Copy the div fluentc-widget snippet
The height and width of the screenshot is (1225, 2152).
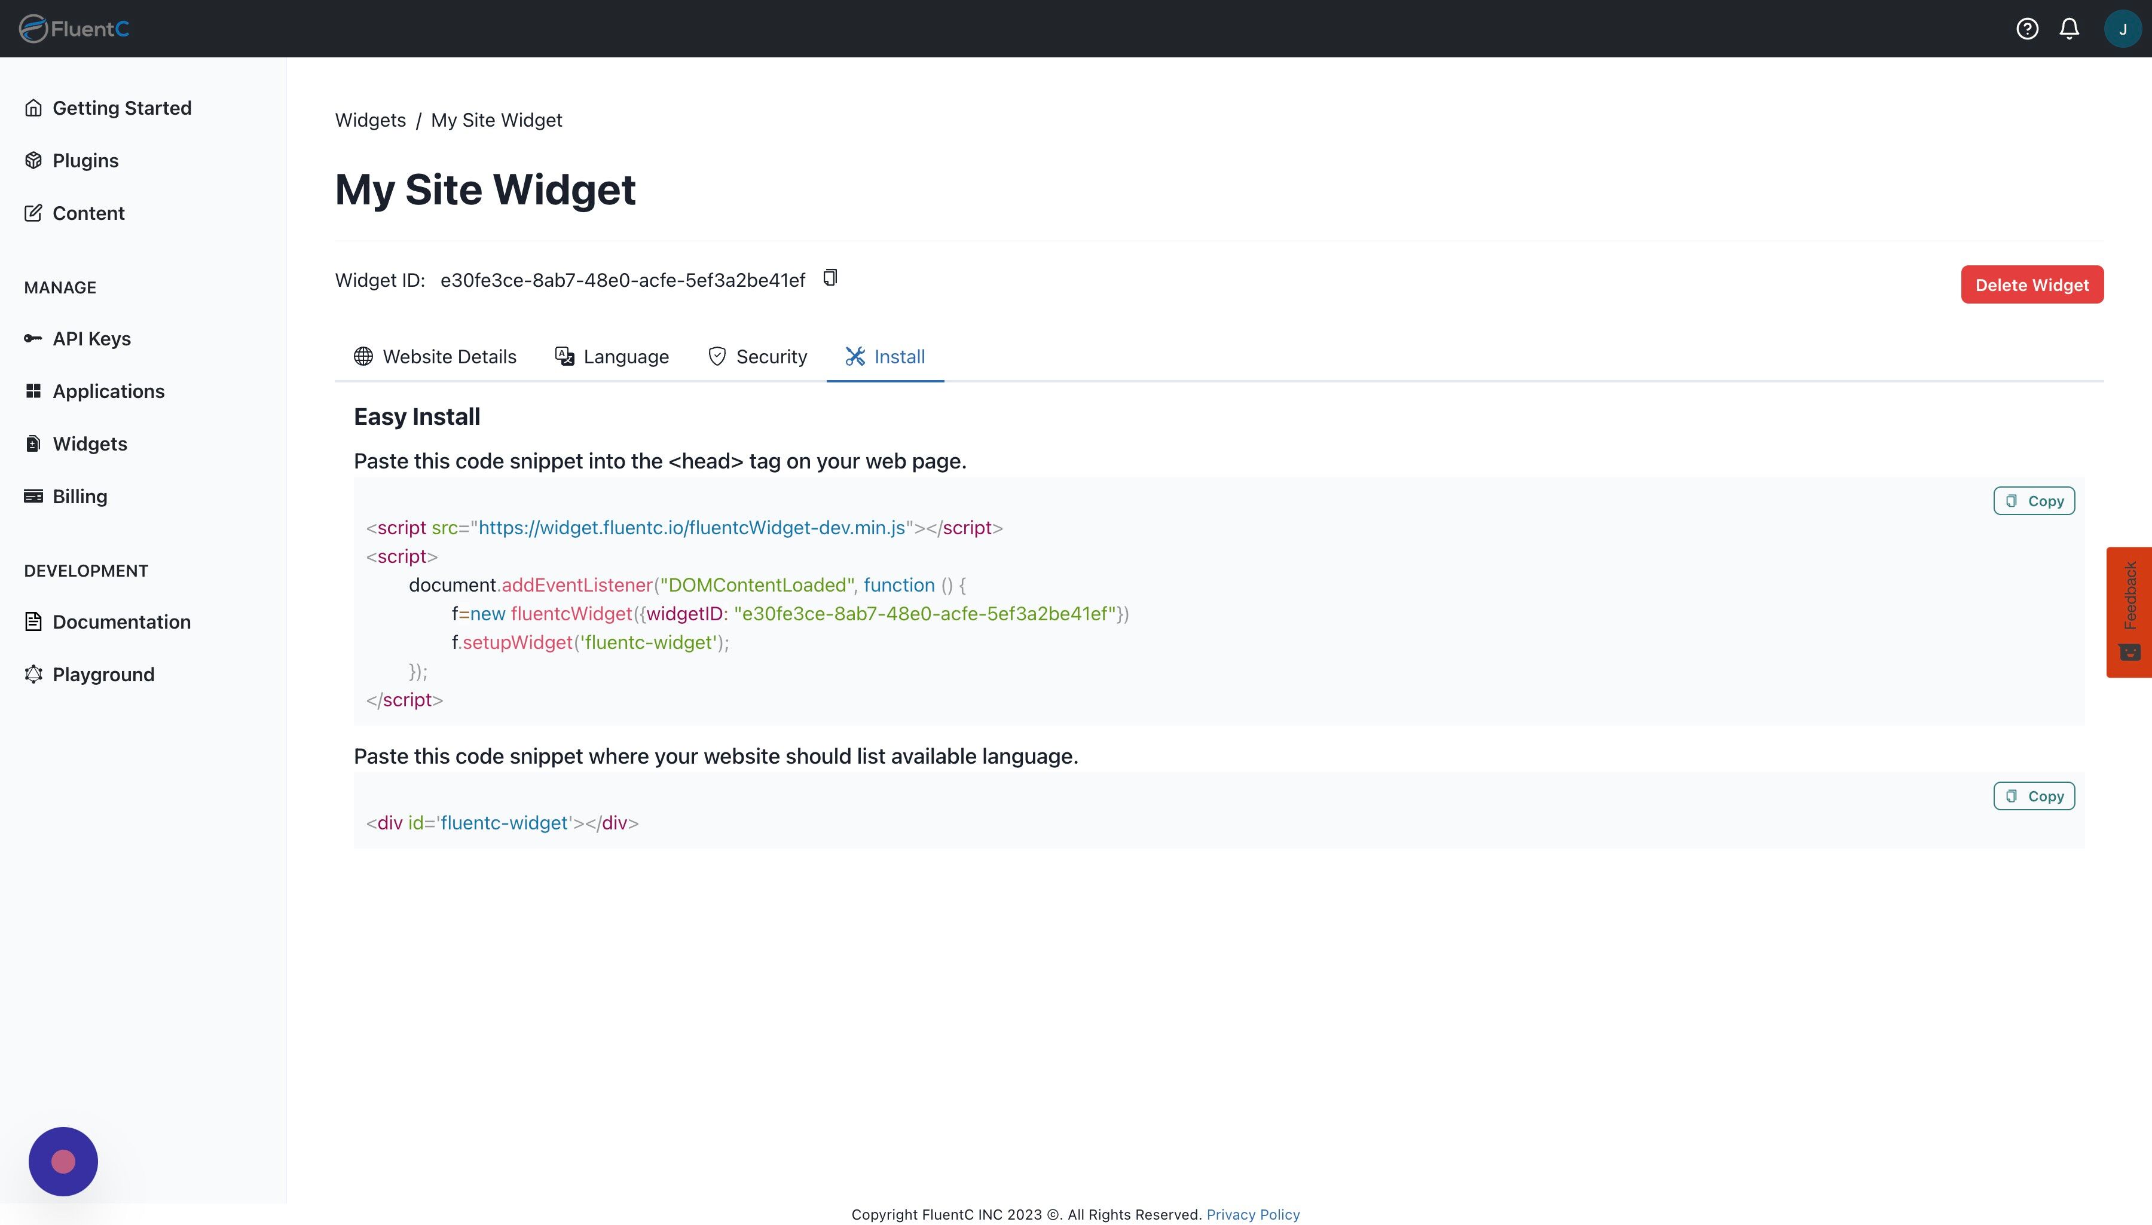[x=2033, y=796]
